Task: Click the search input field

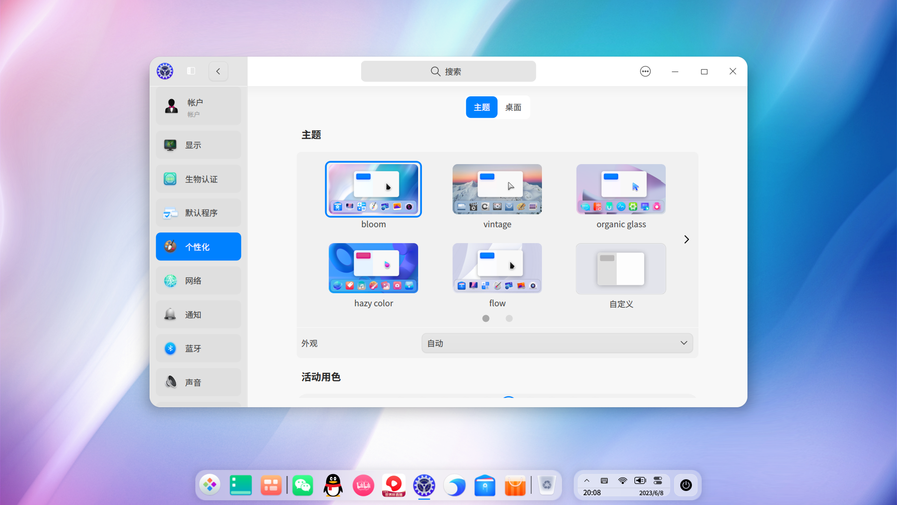Action: 448,72
